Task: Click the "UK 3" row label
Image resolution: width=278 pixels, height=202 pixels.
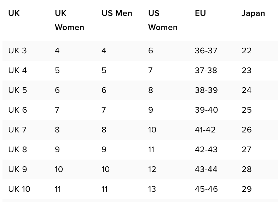Action: [x=17, y=50]
